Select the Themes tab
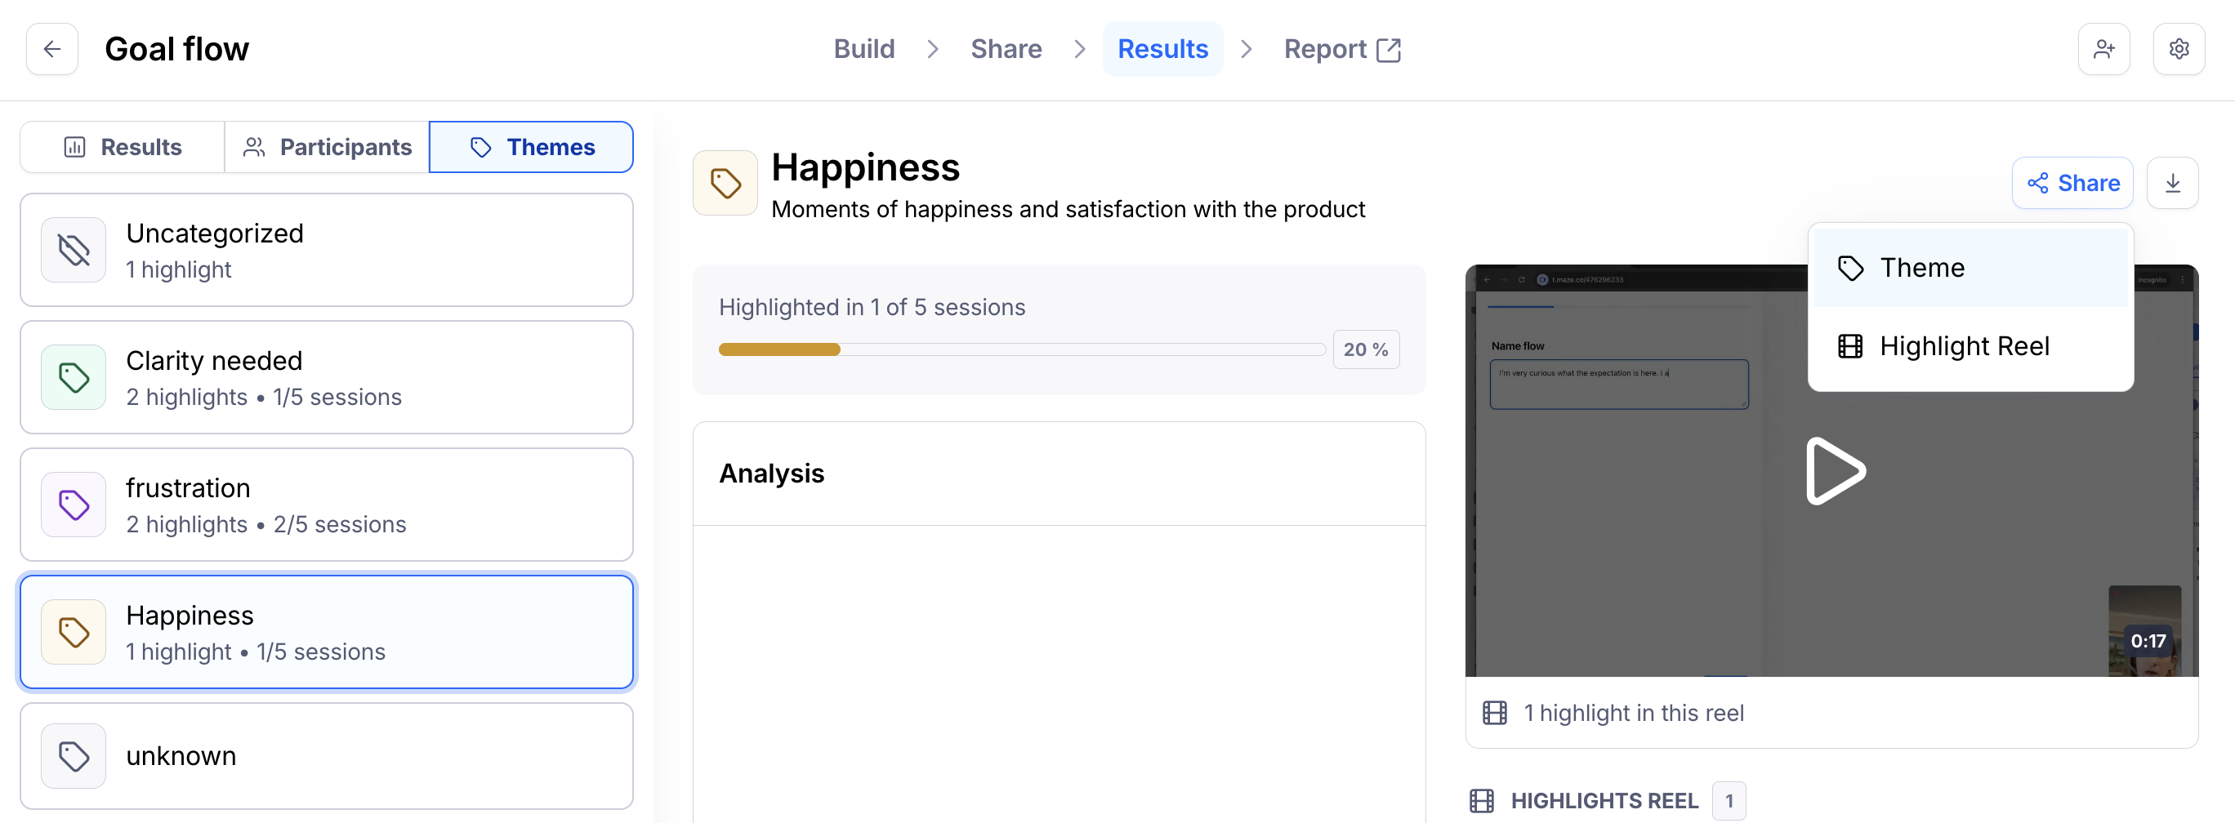Screen dimensions: 2235x823 531,148
